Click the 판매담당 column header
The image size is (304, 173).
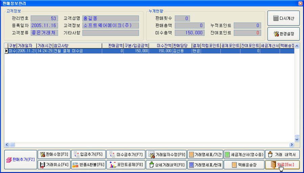click(x=182, y=46)
